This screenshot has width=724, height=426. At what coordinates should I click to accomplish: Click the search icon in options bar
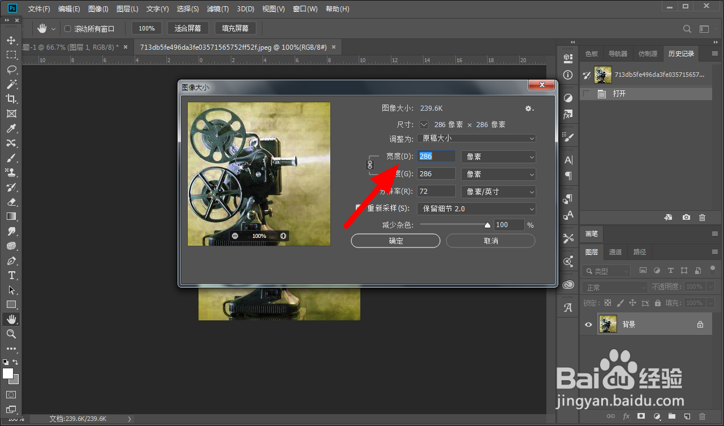pos(687,29)
